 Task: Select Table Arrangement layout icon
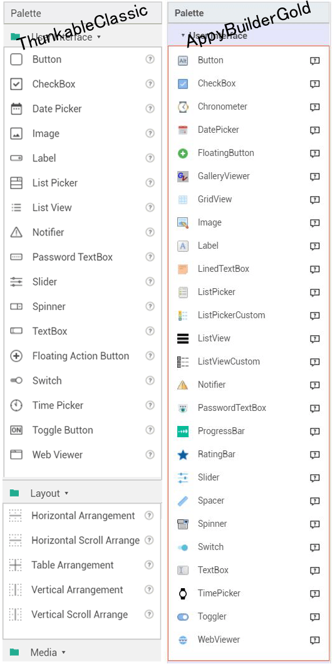(15, 565)
